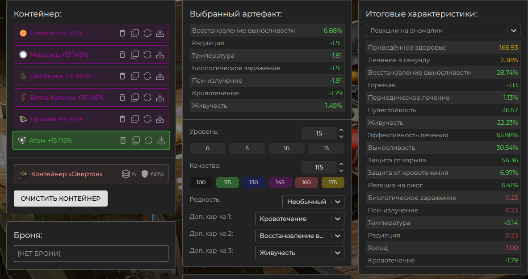Open the Редкость dropdown showing Необычный
Viewport: 528px width, 279px height.
[313, 202]
